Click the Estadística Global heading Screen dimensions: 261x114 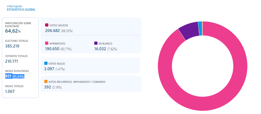point(21,9)
